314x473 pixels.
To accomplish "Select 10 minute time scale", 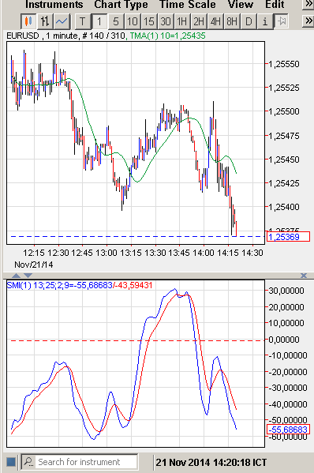I will coord(132,21).
